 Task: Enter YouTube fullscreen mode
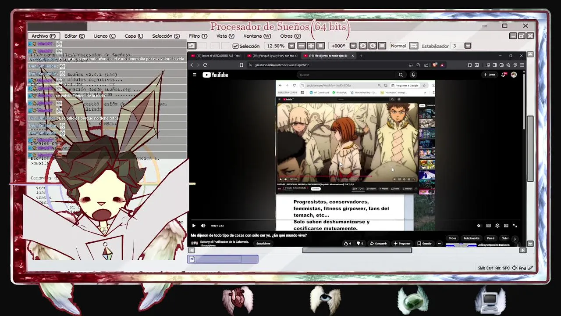click(515, 226)
